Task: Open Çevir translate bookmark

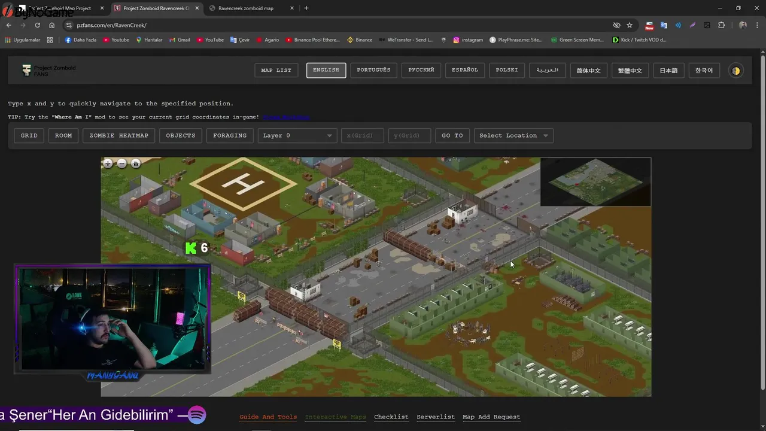Action: point(239,40)
